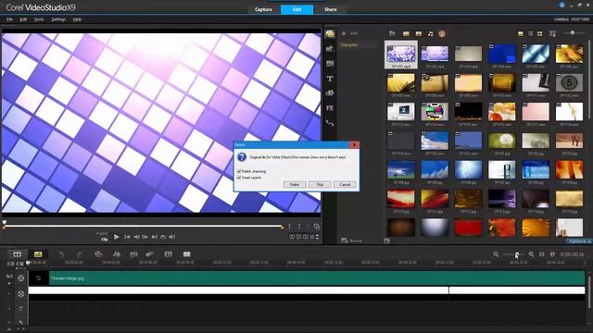Open the sort clips in library icon
Image resolution: width=593 pixels, height=333 pixels.
pos(552,33)
